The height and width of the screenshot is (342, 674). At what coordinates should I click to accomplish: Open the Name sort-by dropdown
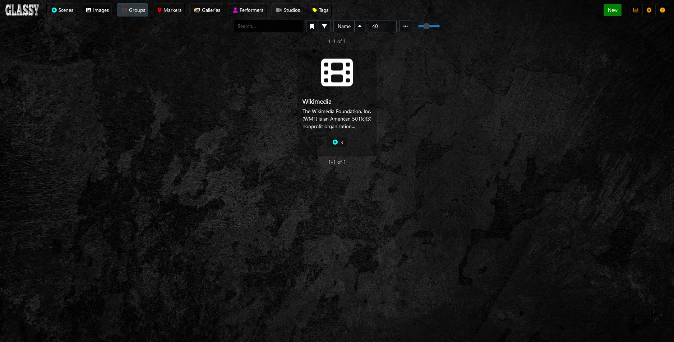(344, 26)
